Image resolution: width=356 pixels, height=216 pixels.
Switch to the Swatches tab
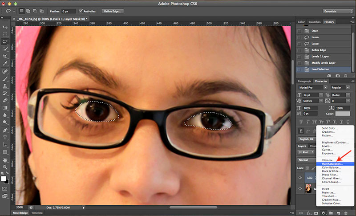click(315, 22)
